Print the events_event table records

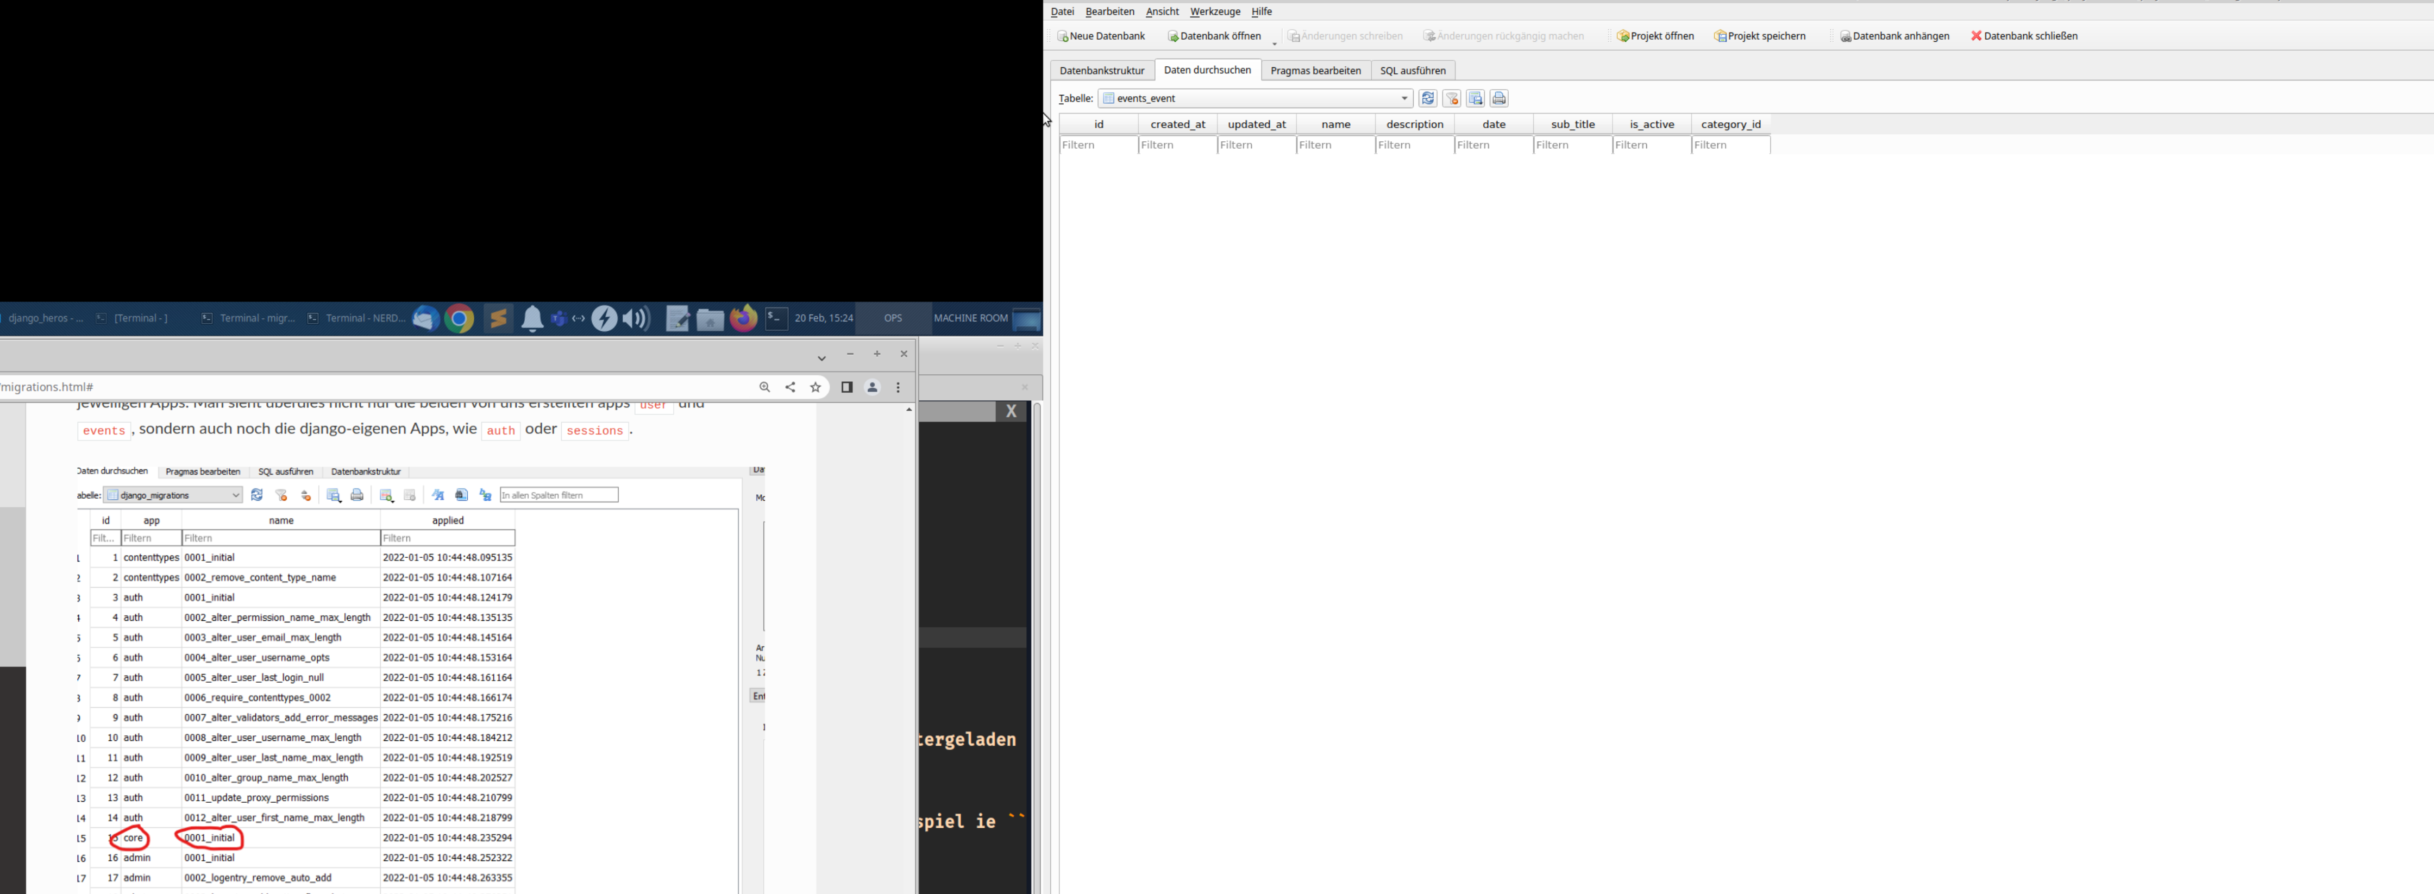(1500, 97)
